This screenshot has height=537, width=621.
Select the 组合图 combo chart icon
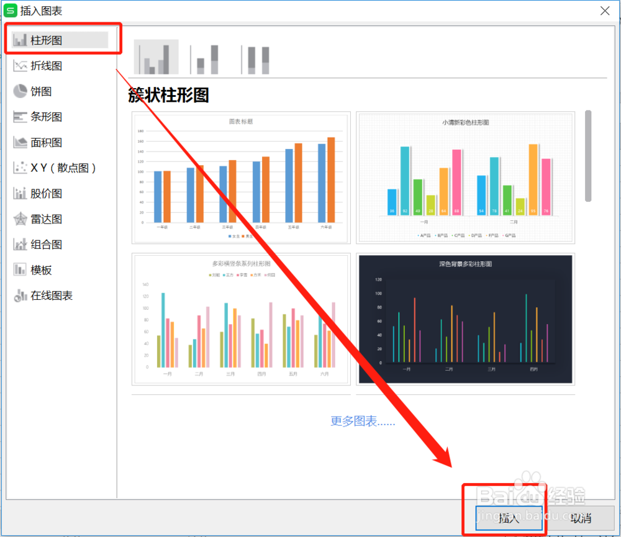pos(20,245)
